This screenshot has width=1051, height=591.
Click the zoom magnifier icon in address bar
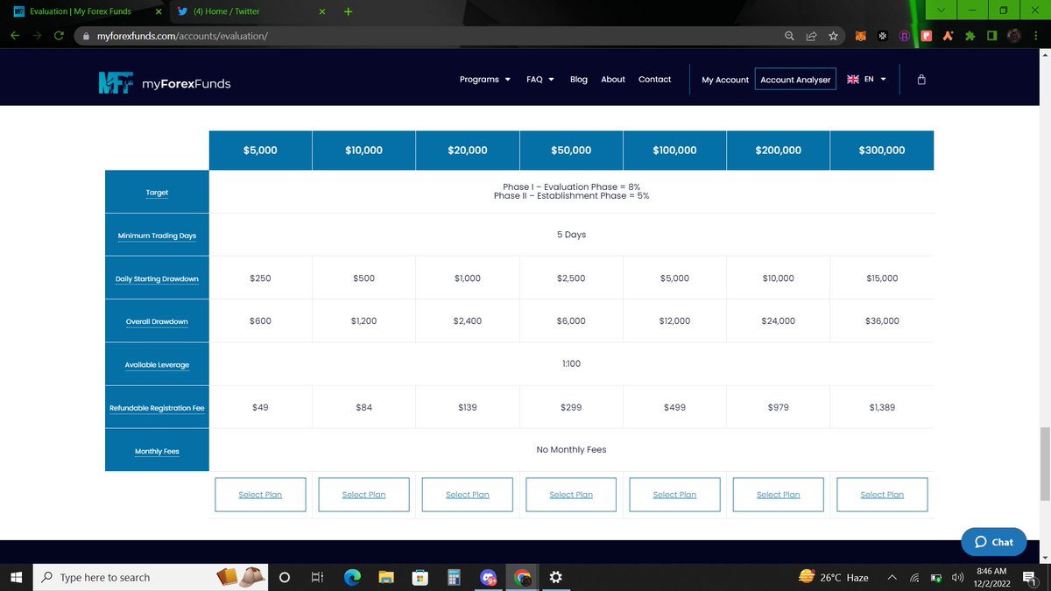789,36
